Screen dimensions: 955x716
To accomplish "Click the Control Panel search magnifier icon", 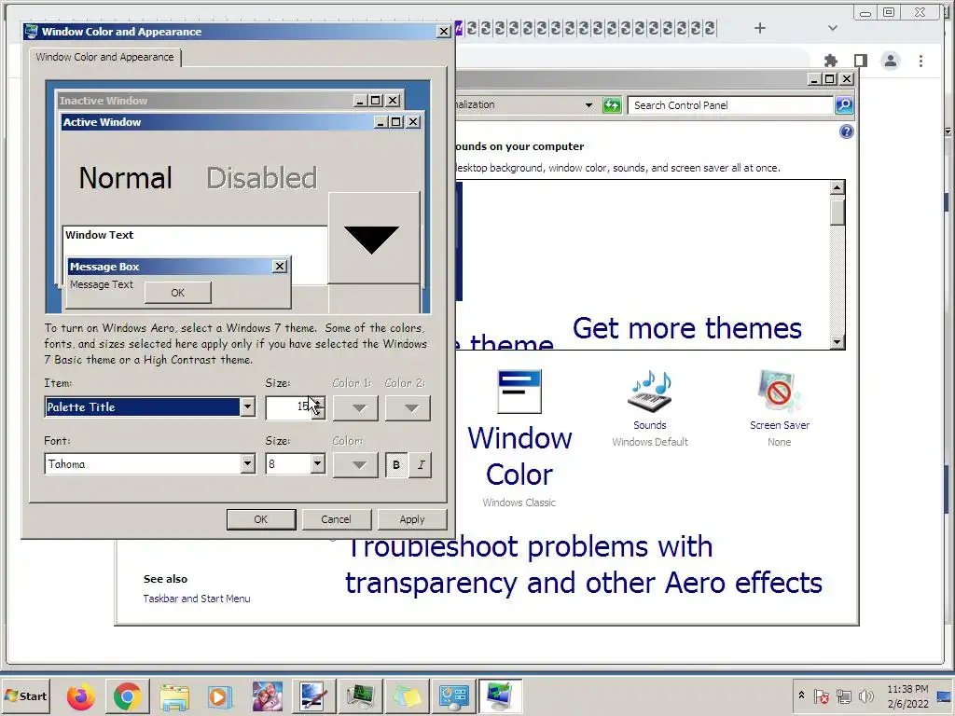I will click(843, 105).
